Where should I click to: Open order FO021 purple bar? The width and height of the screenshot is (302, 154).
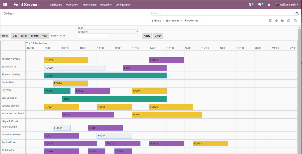[x=145, y=68]
